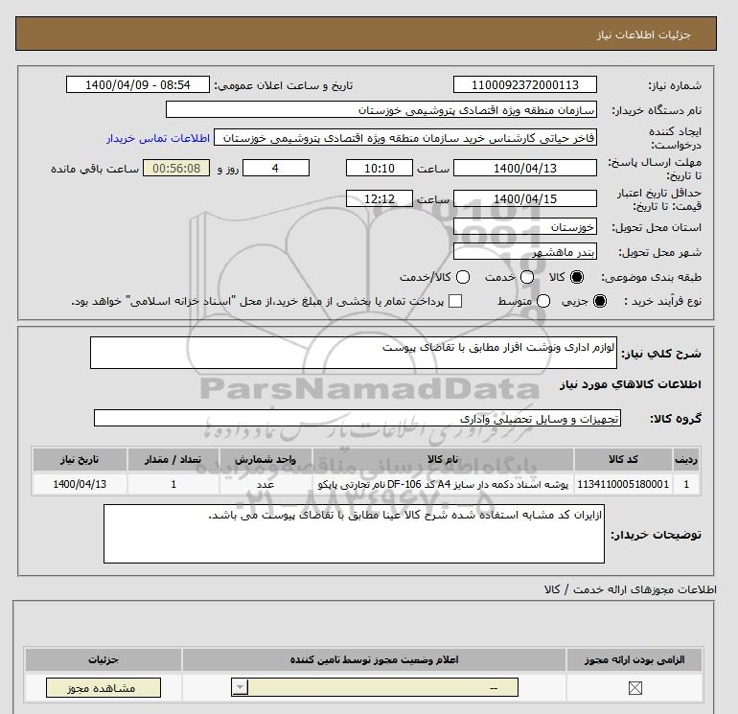Click the deadline time field 10:10
This screenshot has height=714, width=738.
tap(379, 168)
